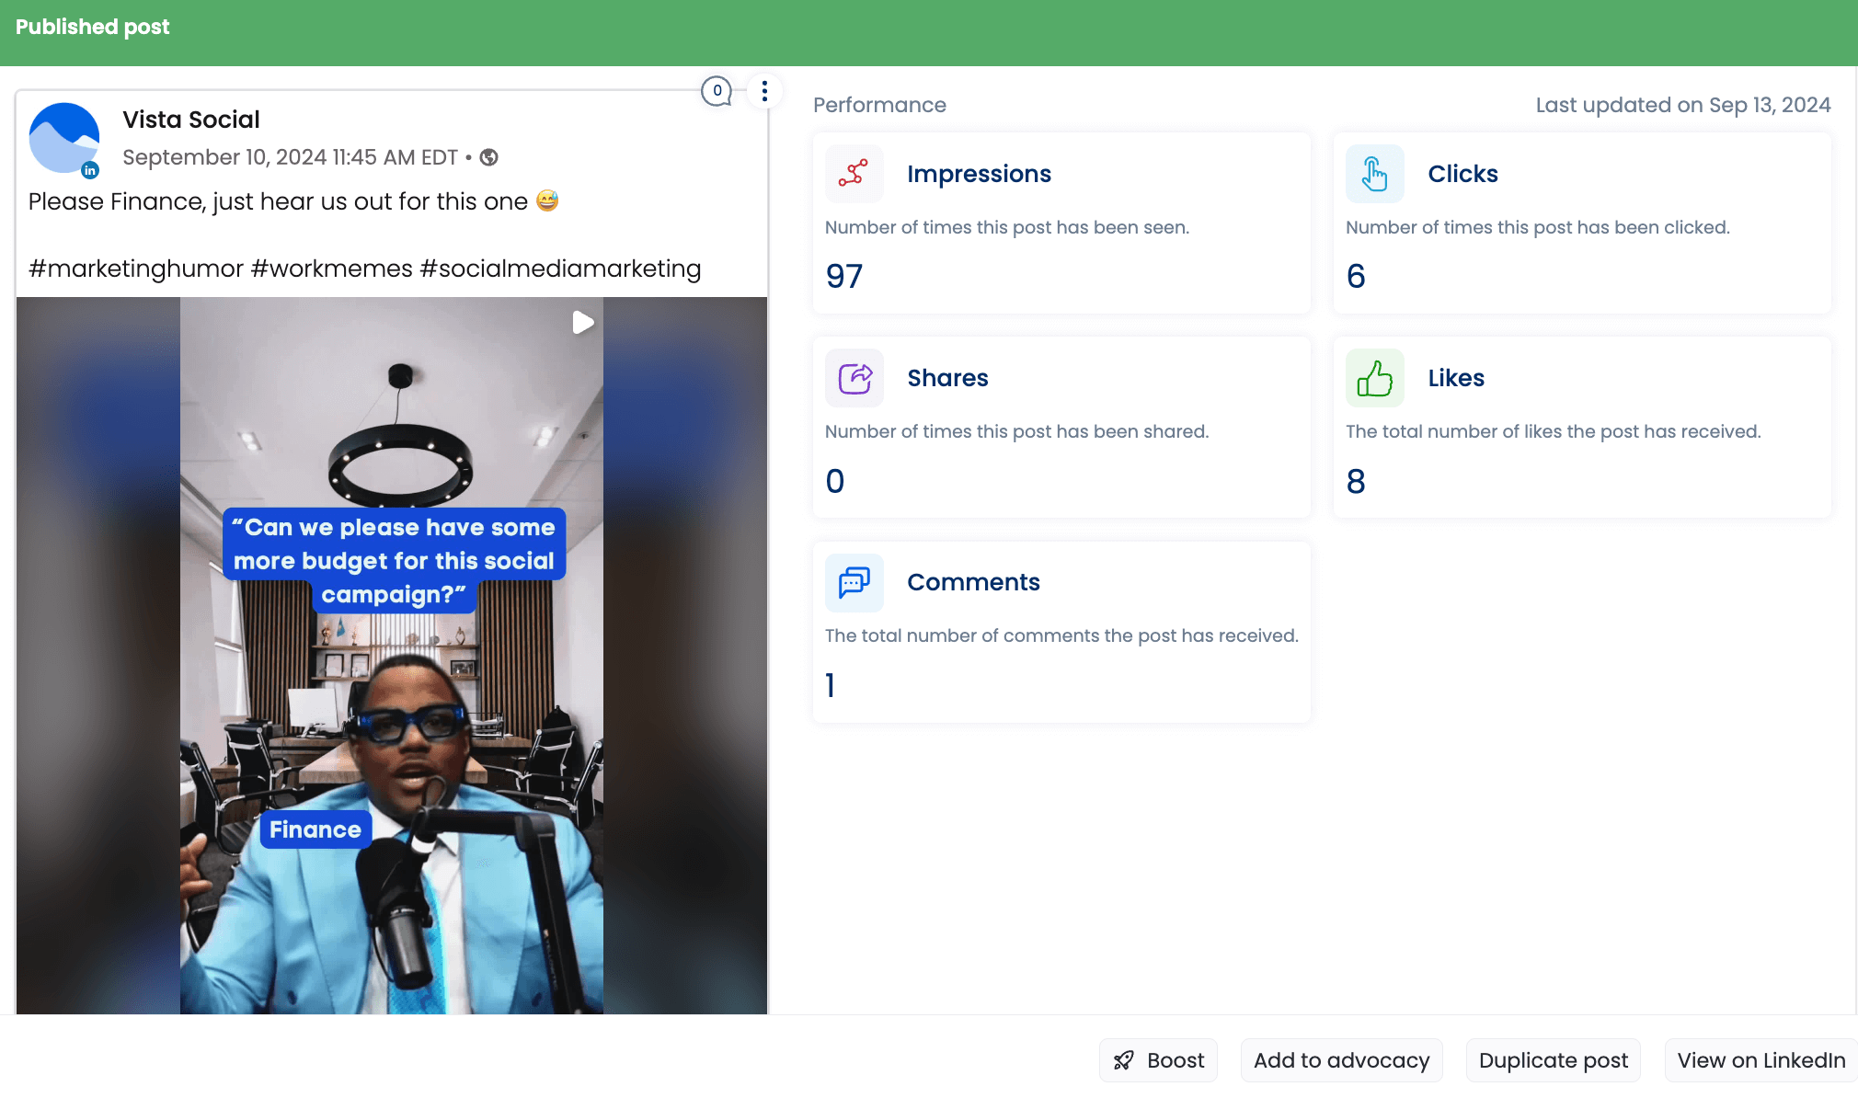Click the Likes thumbs-up icon
Viewport: 1858px width, 1098px height.
point(1374,378)
